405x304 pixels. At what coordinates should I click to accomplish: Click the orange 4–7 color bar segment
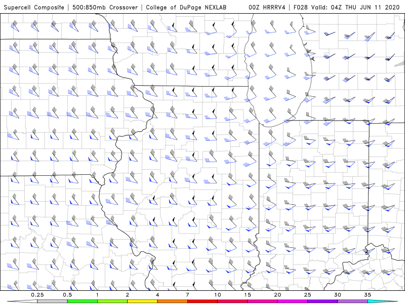(172, 301)
